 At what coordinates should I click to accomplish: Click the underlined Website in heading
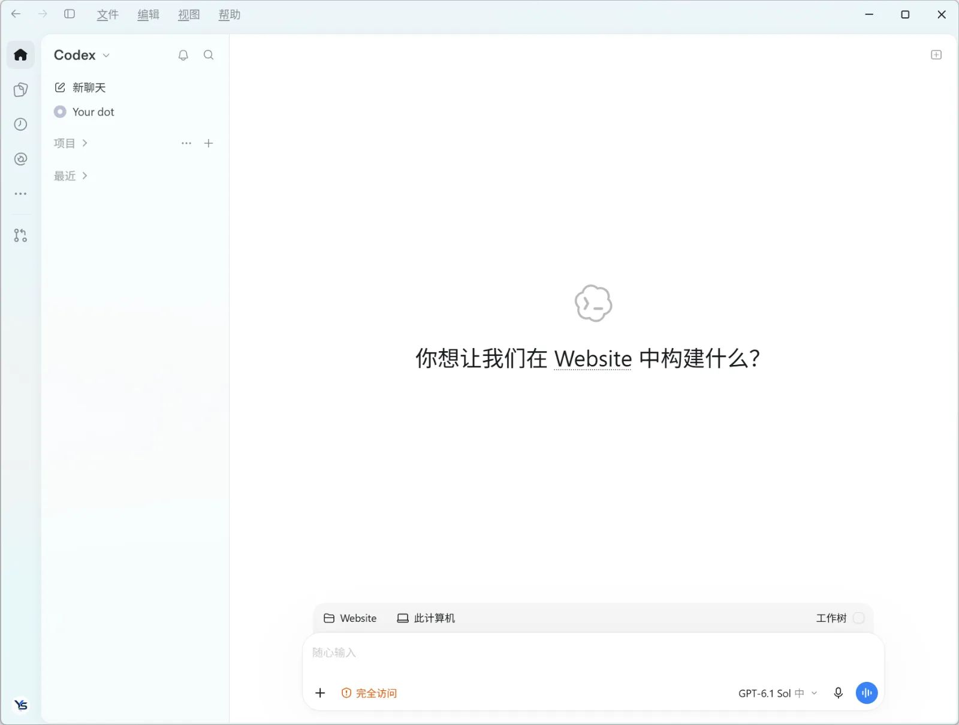pyautogui.click(x=593, y=359)
